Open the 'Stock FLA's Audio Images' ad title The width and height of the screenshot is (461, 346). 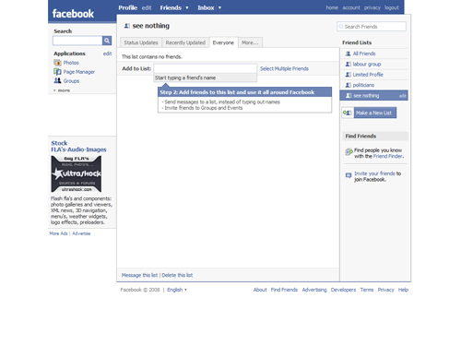pos(78,147)
